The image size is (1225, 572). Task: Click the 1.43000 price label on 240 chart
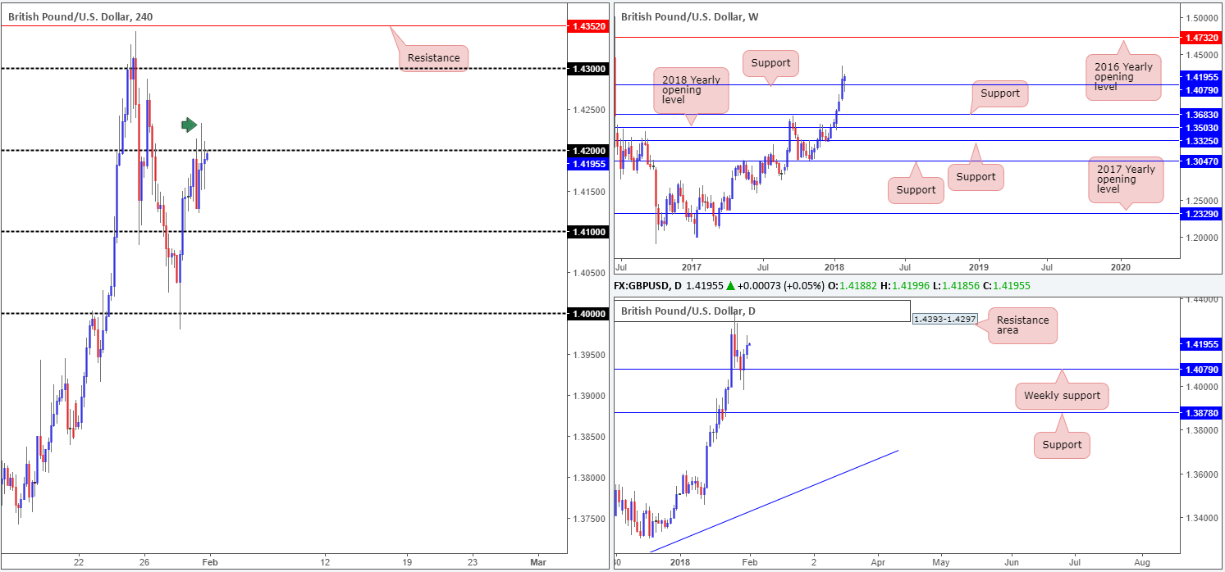point(590,69)
